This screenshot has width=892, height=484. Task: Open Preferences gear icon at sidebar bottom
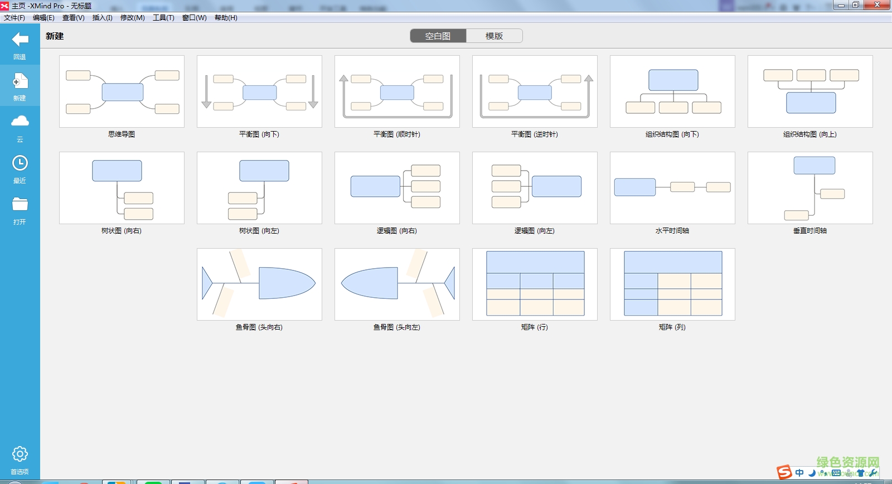click(x=20, y=454)
